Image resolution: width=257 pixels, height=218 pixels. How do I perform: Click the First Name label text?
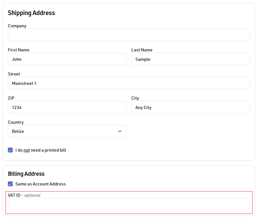point(19,50)
